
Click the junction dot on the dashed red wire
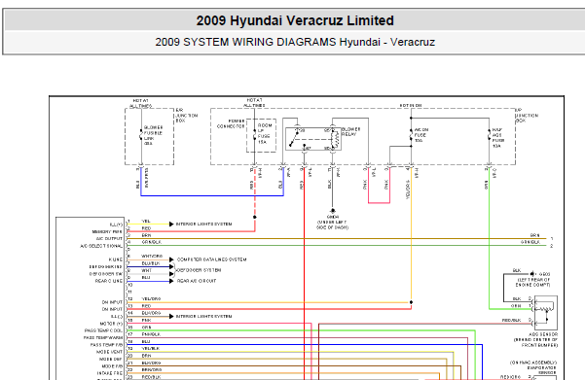point(255,217)
